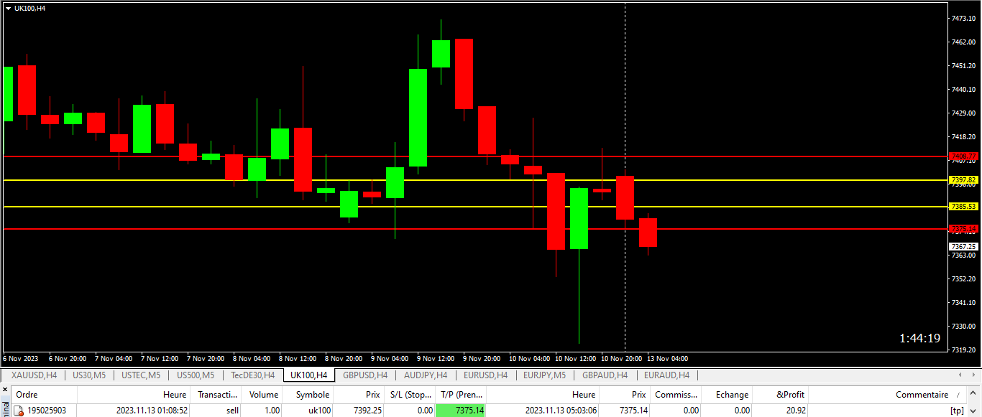The height and width of the screenshot is (417, 982).
Task: Select the active UK100,H4 chart tab
Action: tap(309, 375)
